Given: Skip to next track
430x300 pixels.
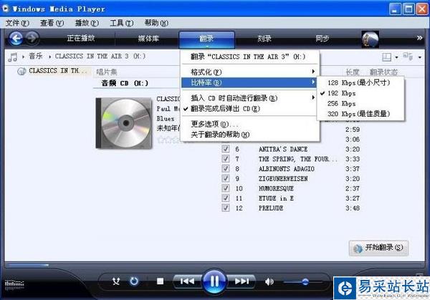Looking at the screenshot, I should click(x=242, y=281).
